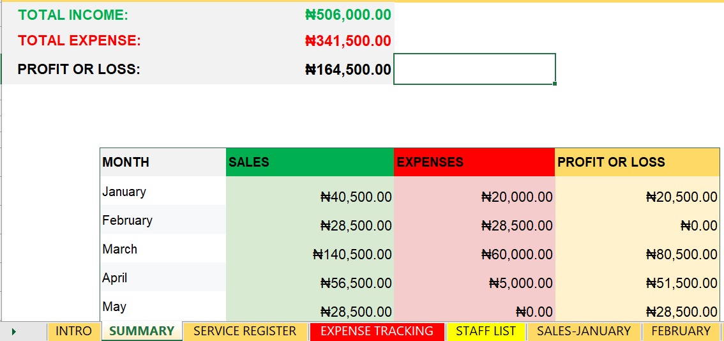The width and height of the screenshot is (724, 341).
Task: Switch to the FEBRUARY sheet
Action: (x=681, y=331)
